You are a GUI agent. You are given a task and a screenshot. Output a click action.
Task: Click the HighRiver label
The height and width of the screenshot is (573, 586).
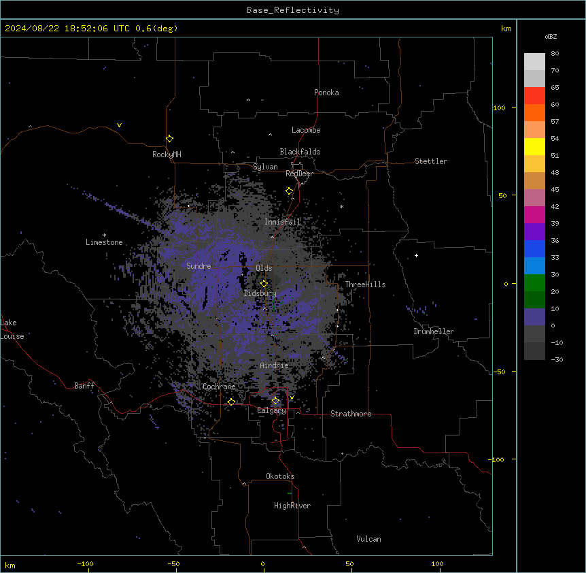point(292,506)
